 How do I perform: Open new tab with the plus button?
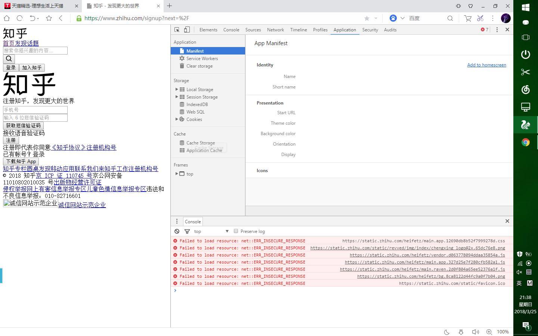pos(169,6)
